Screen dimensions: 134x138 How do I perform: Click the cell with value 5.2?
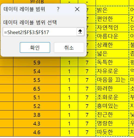[x=37, y=106]
